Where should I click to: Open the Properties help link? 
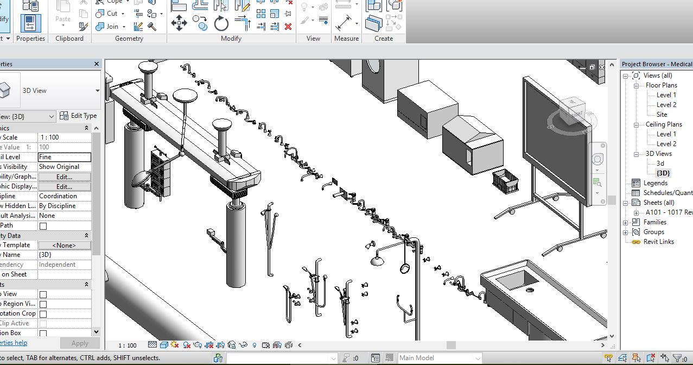[12, 343]
